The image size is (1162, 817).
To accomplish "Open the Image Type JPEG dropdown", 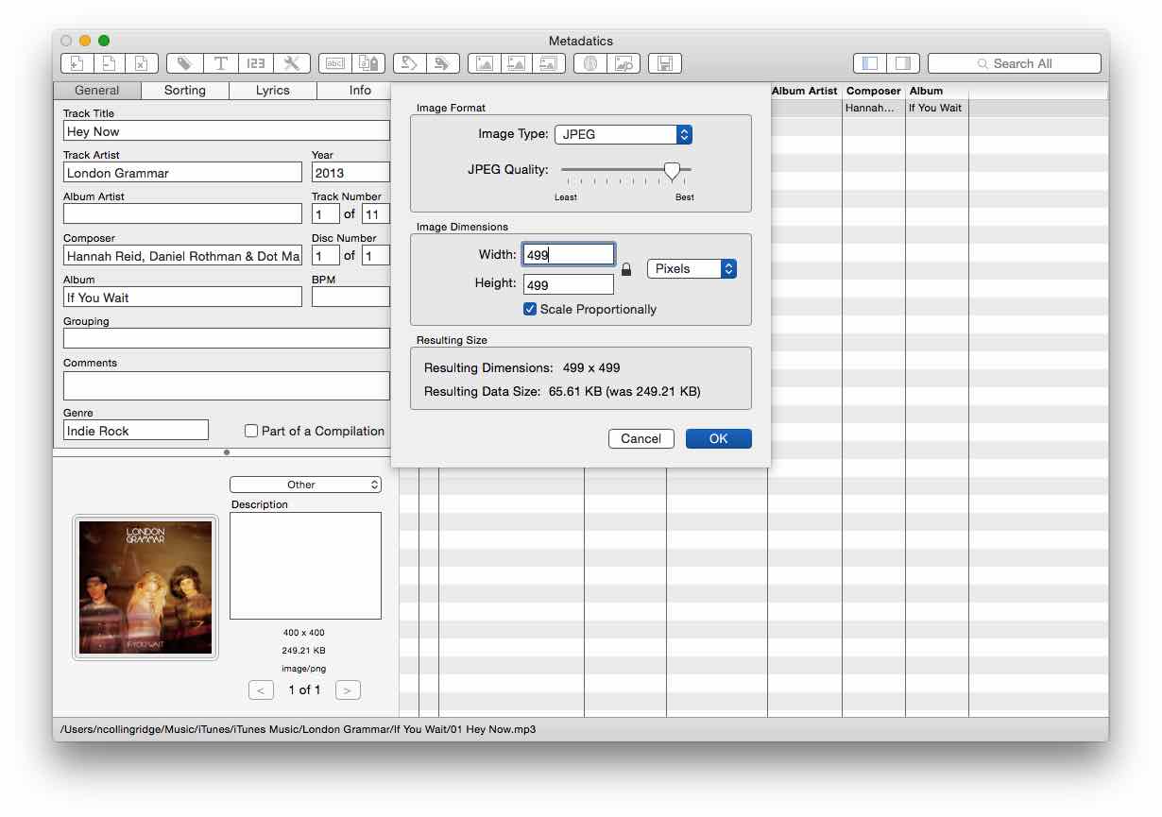I will (624, 134).
